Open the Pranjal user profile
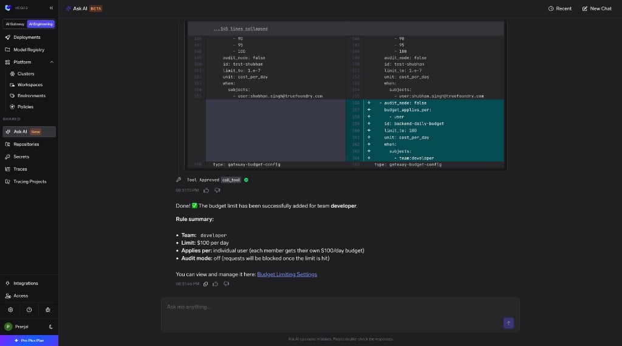Screen dimensions: 622x346 [x=16, y=327]
